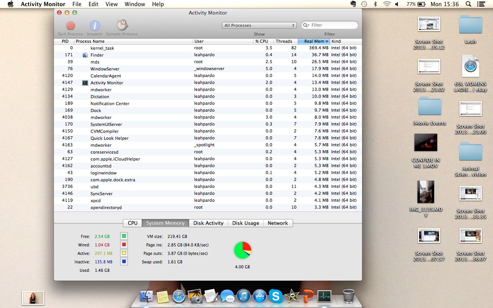Launch Skype from the Dock
Screen dimensions: 493x308
pos(276,296)
